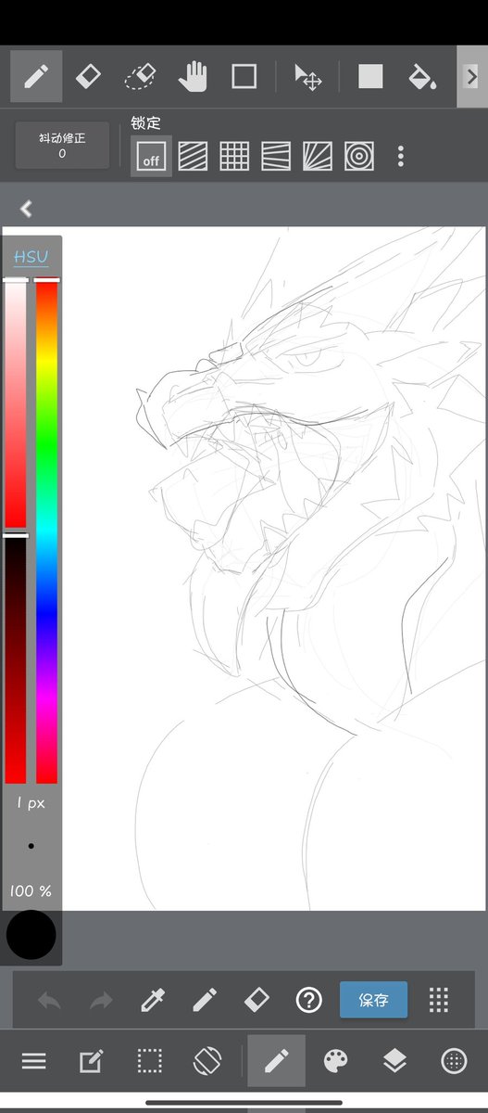Select the Eyedropper color picker

tap(153, 1000)
